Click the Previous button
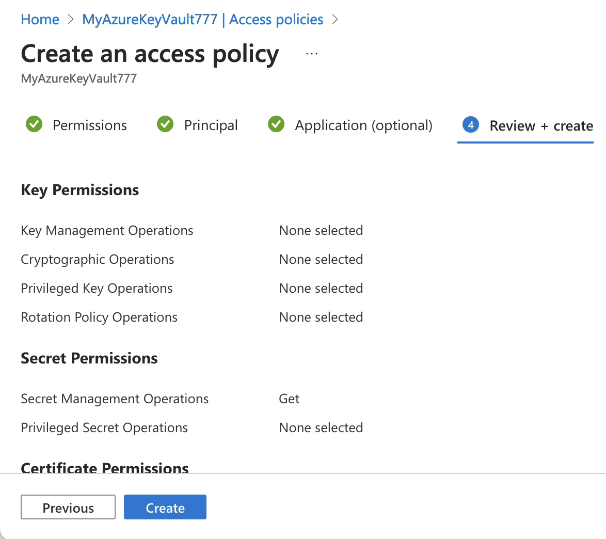The width and height of the screenshot is (606, 539). tap(68, 508)
